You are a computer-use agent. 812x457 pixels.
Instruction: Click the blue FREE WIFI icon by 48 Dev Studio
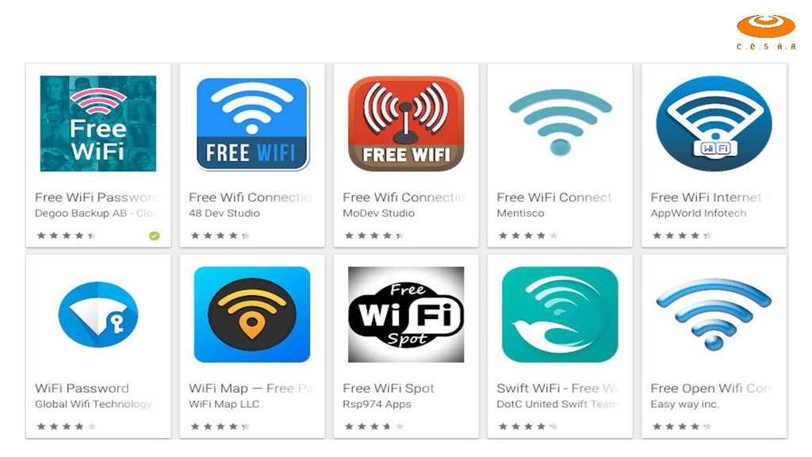[252, 124]
